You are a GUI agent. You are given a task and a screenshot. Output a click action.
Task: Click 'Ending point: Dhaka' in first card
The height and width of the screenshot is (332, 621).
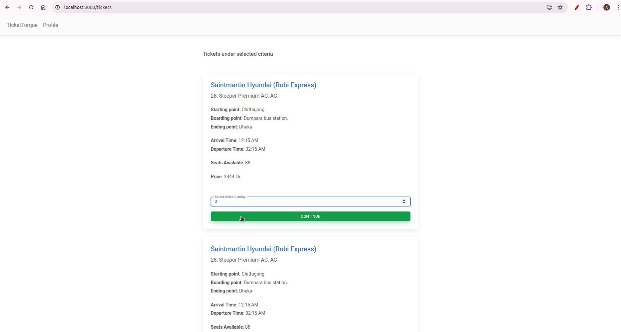coord(232,127)
